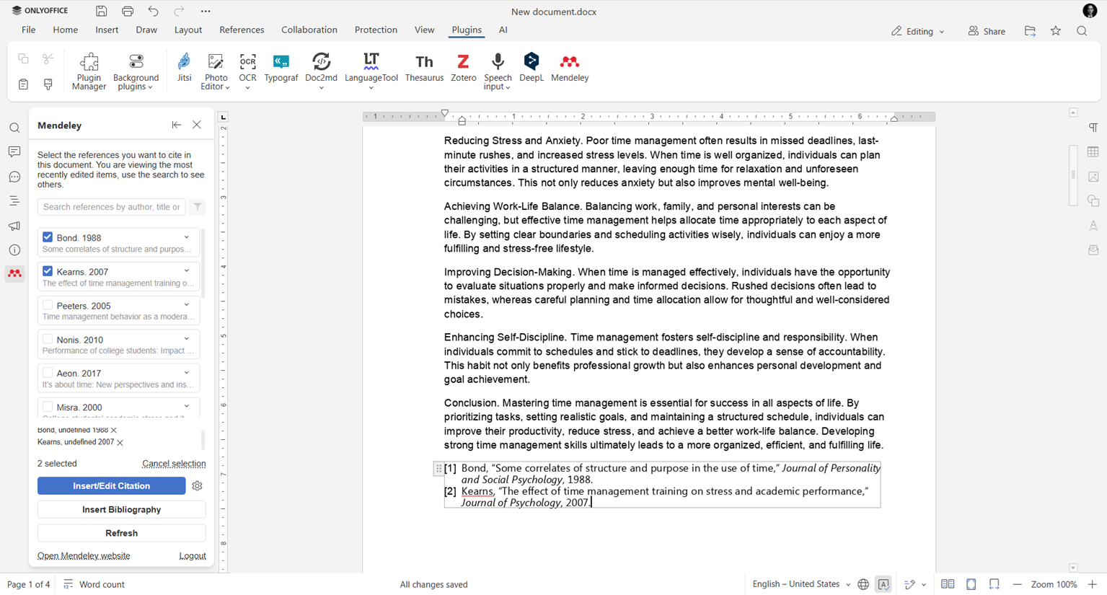Click the Refresh button in Mendeley panel

click(x=121, y=533)
